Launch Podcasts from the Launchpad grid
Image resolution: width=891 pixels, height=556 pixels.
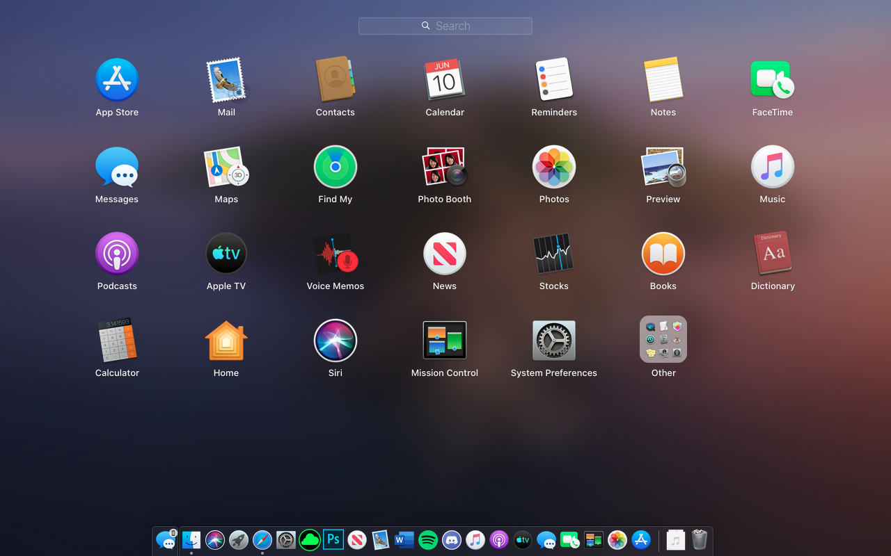pyautogui.click(x=117, y=254)
